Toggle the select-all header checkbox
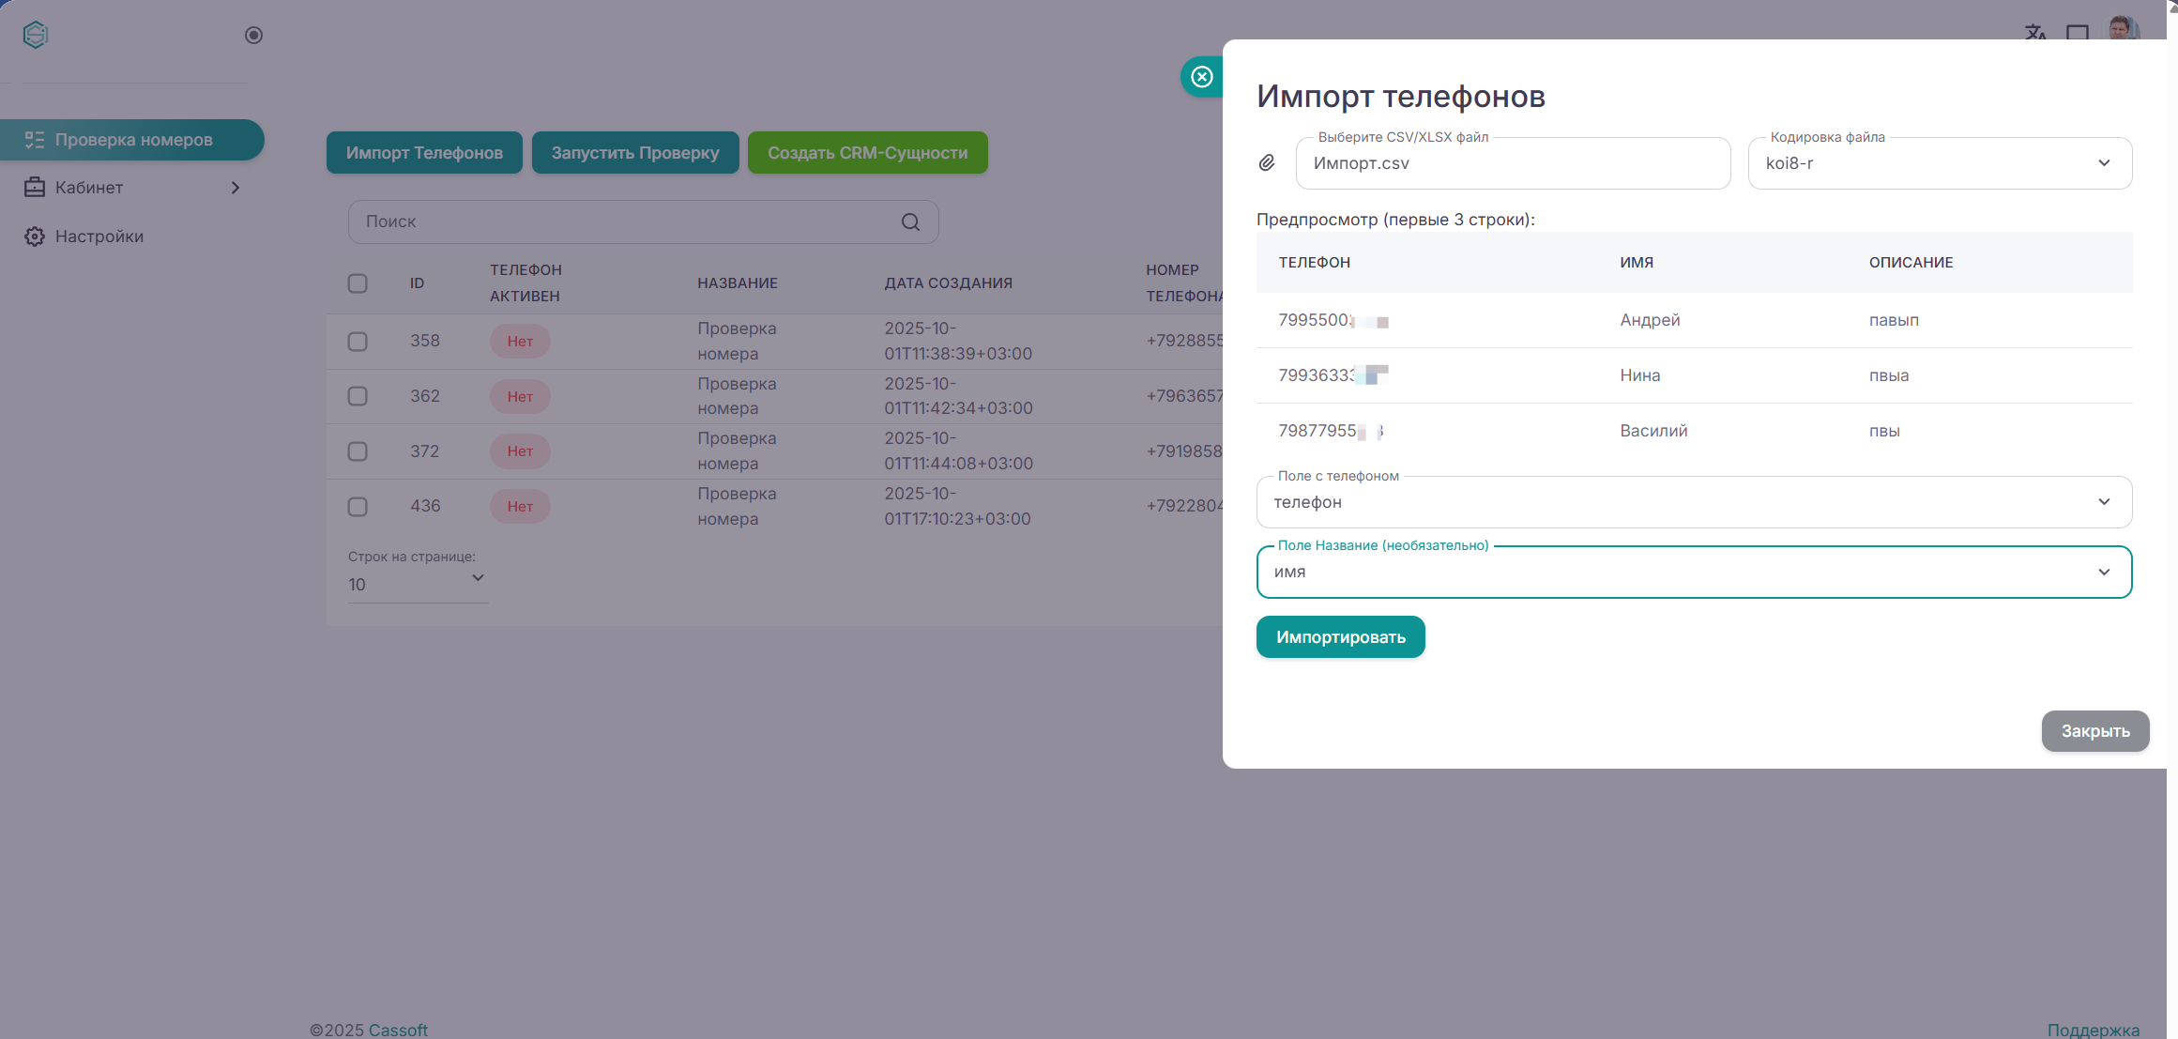The height and width of the screenshot is (1039, 2178). point(358,283)
